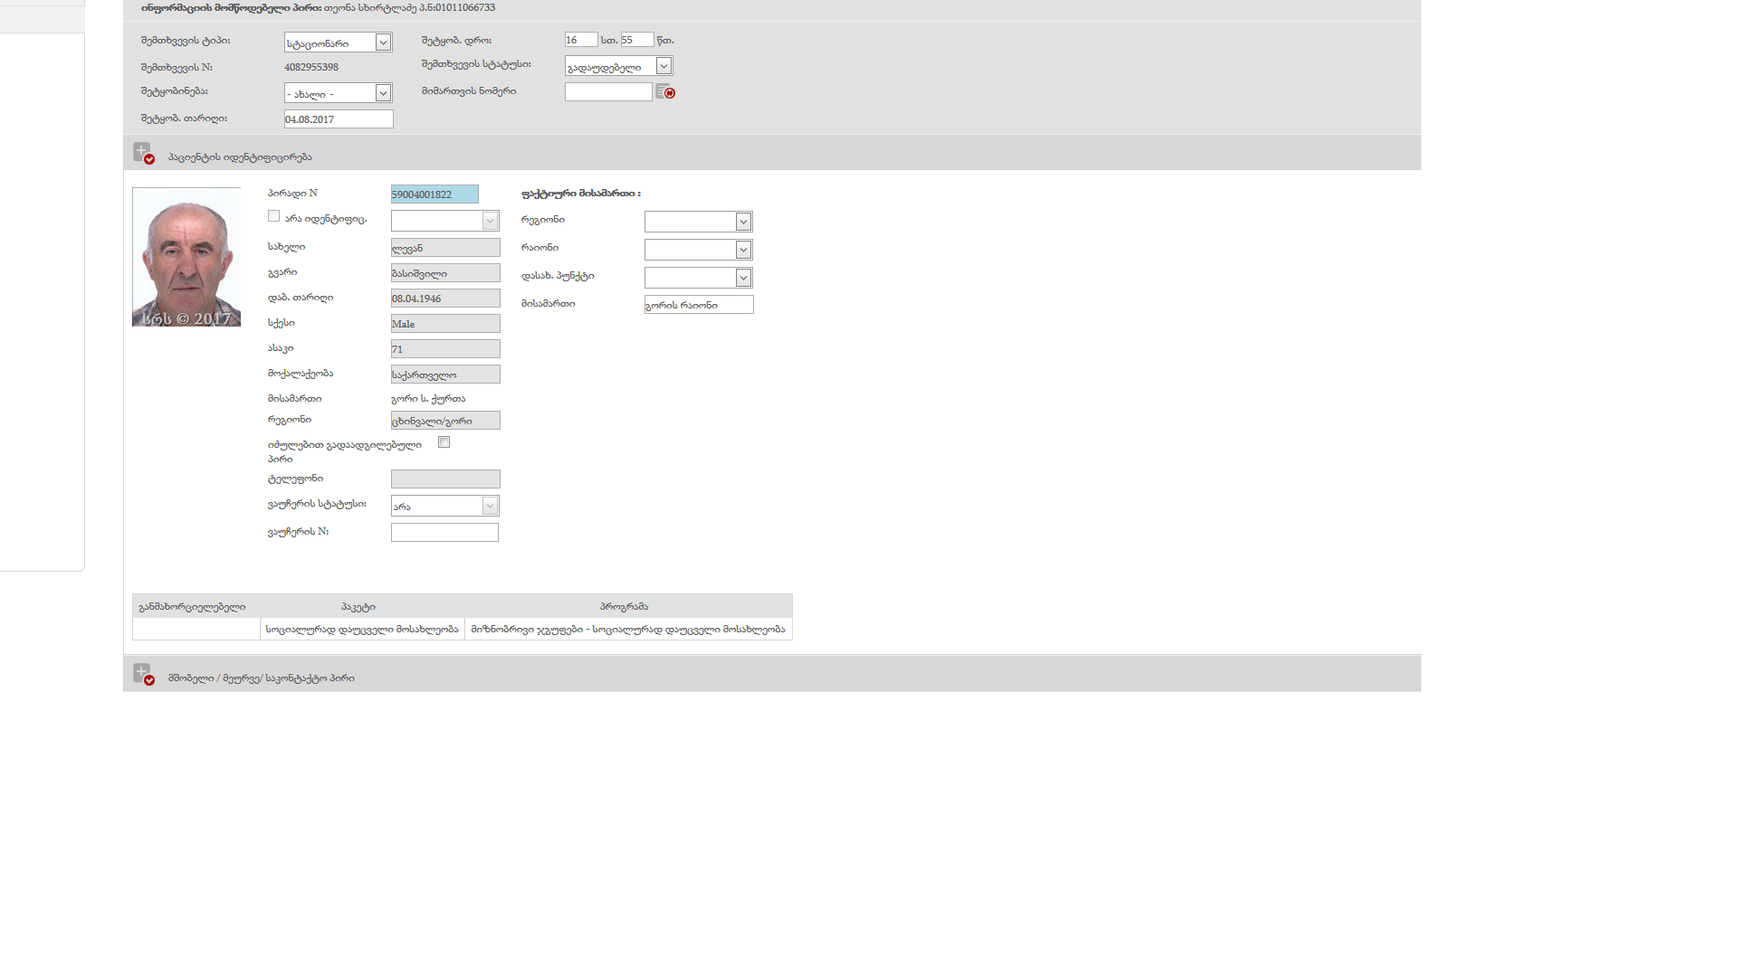The height and width of the screenshot is (977, 1738).
Task: Click the personal number input field
Action: [434, 194]
